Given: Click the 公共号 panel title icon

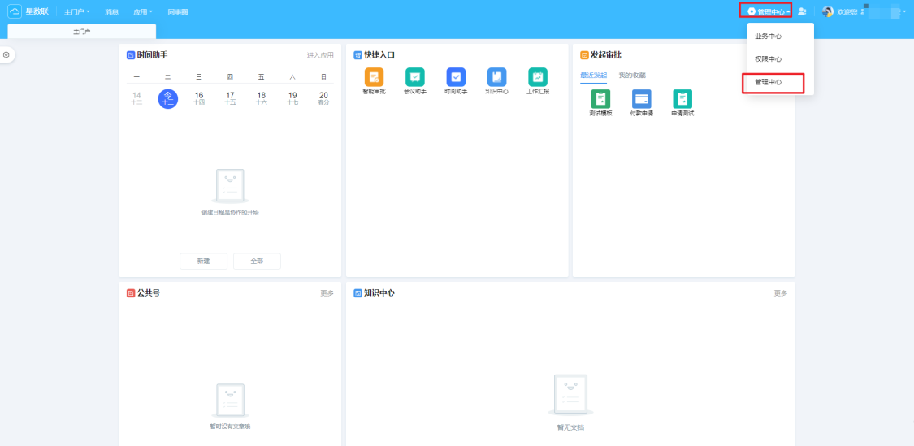Looking at the screenshot, I should tap(131, 292).
